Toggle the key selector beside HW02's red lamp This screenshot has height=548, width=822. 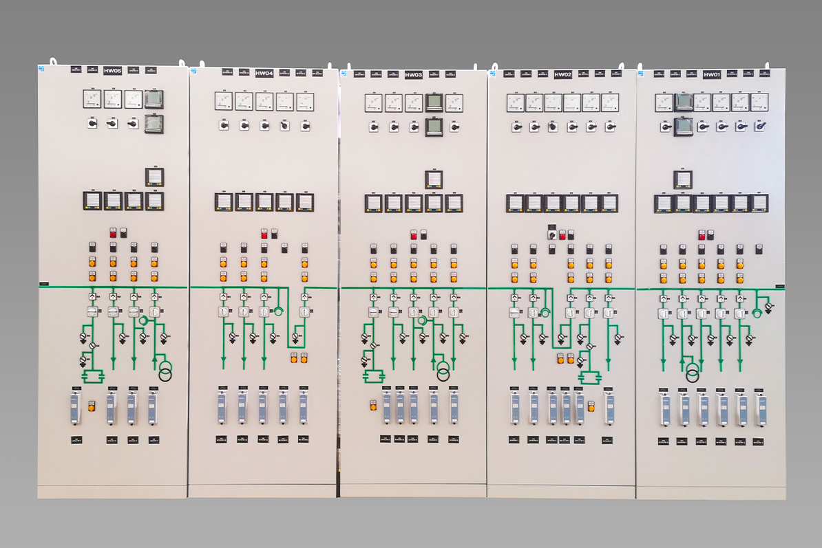(551, 234)
